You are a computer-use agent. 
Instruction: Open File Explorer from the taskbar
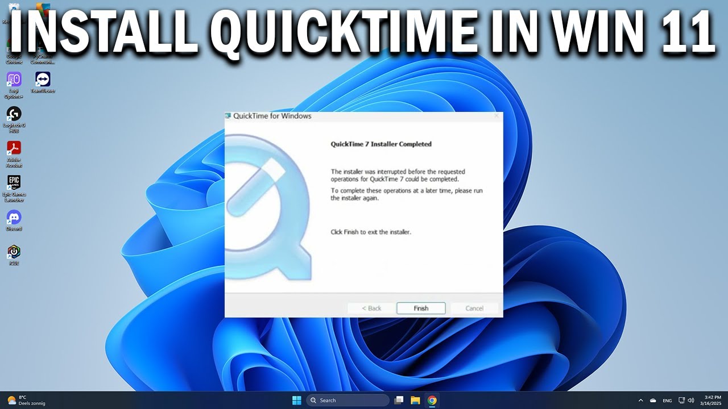[415, 400]
